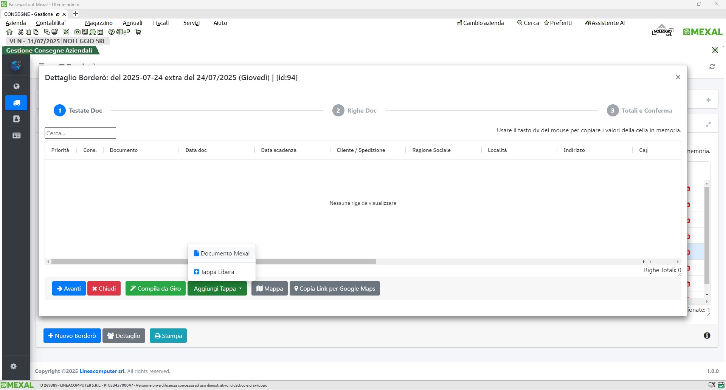726x390 pixels.
Task: Click the scissors cut icon
Action: tap(21, 32)
